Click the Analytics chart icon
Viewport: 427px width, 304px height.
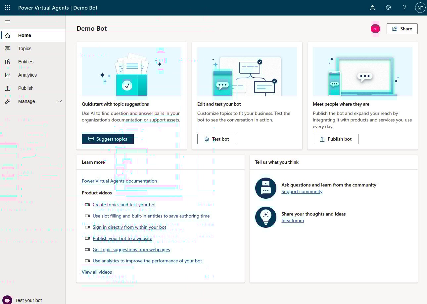pos(8,75)
